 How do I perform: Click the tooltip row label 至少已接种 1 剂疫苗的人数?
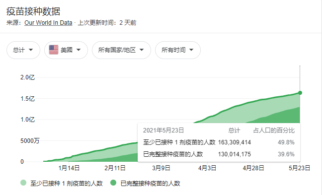179,142
